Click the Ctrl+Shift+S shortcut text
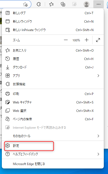The image size is (108, 174). [x=85, y=102]
